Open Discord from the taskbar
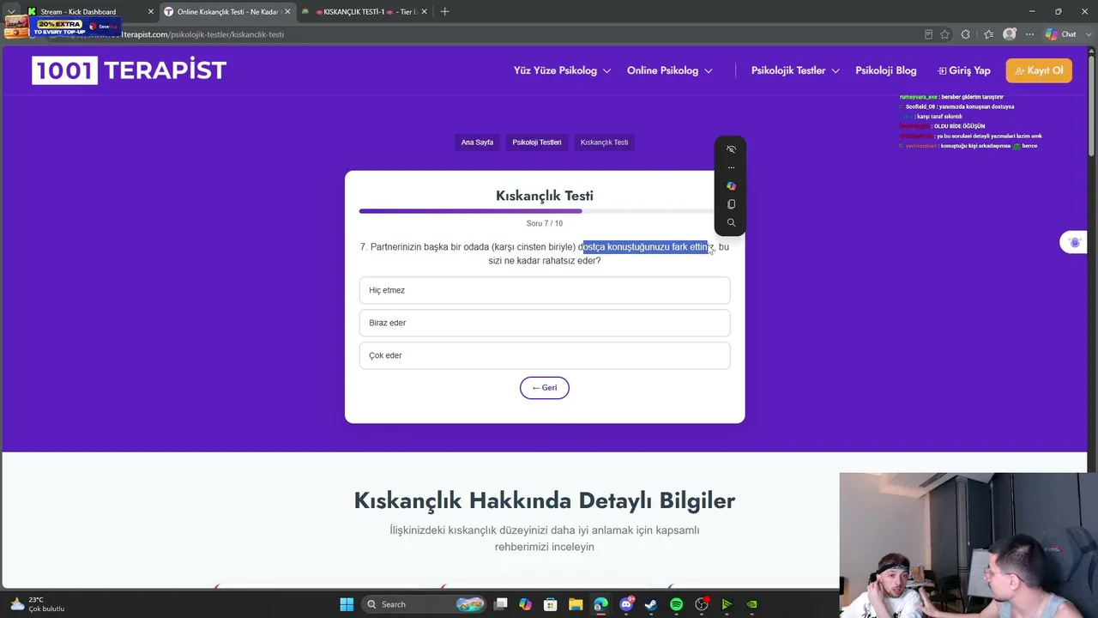The height and width of the screenshot is (618, 1098). pyautogui.click(x=626, y=604)
